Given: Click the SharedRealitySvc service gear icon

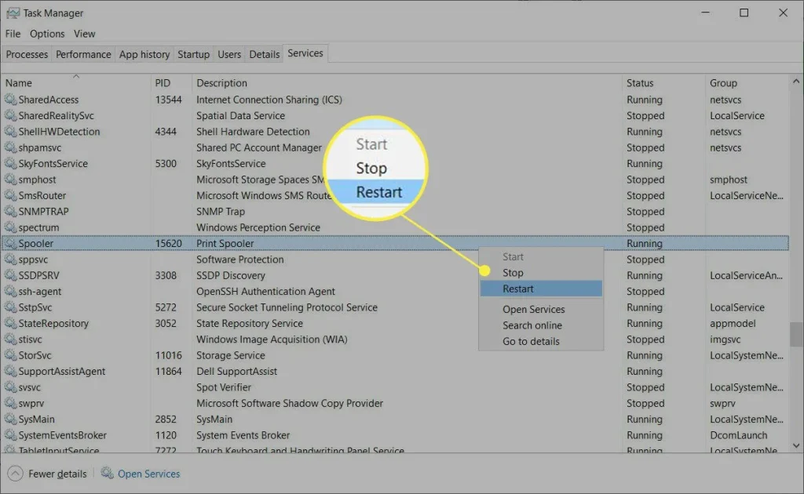Looking at the screenshot, I should click(10, 115).
